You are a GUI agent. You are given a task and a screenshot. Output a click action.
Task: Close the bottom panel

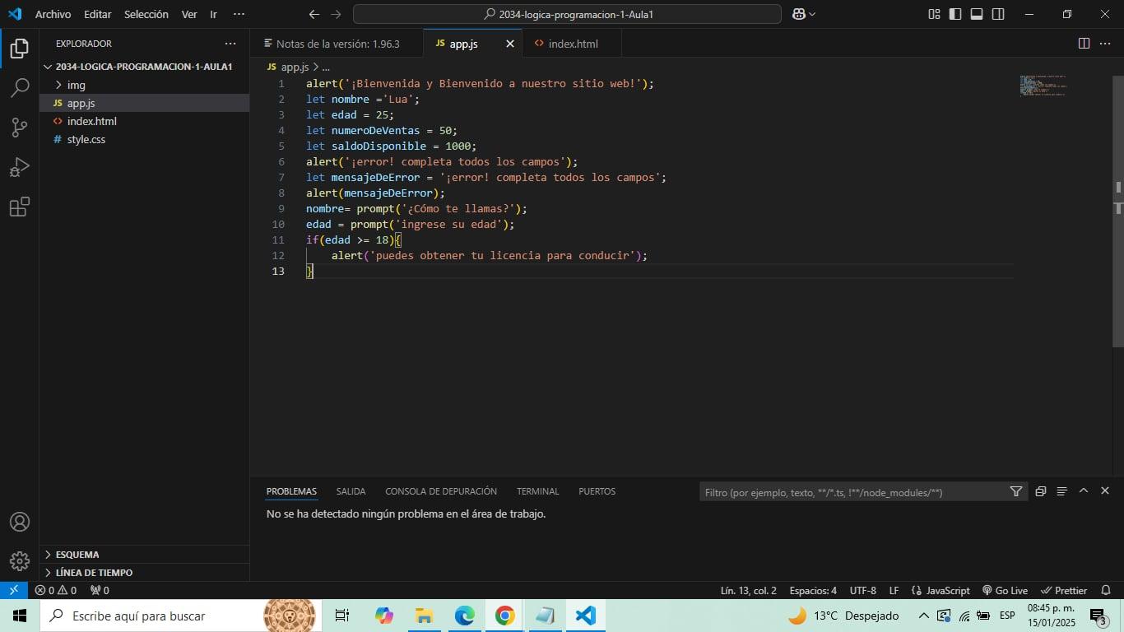tap(1105, 490)
